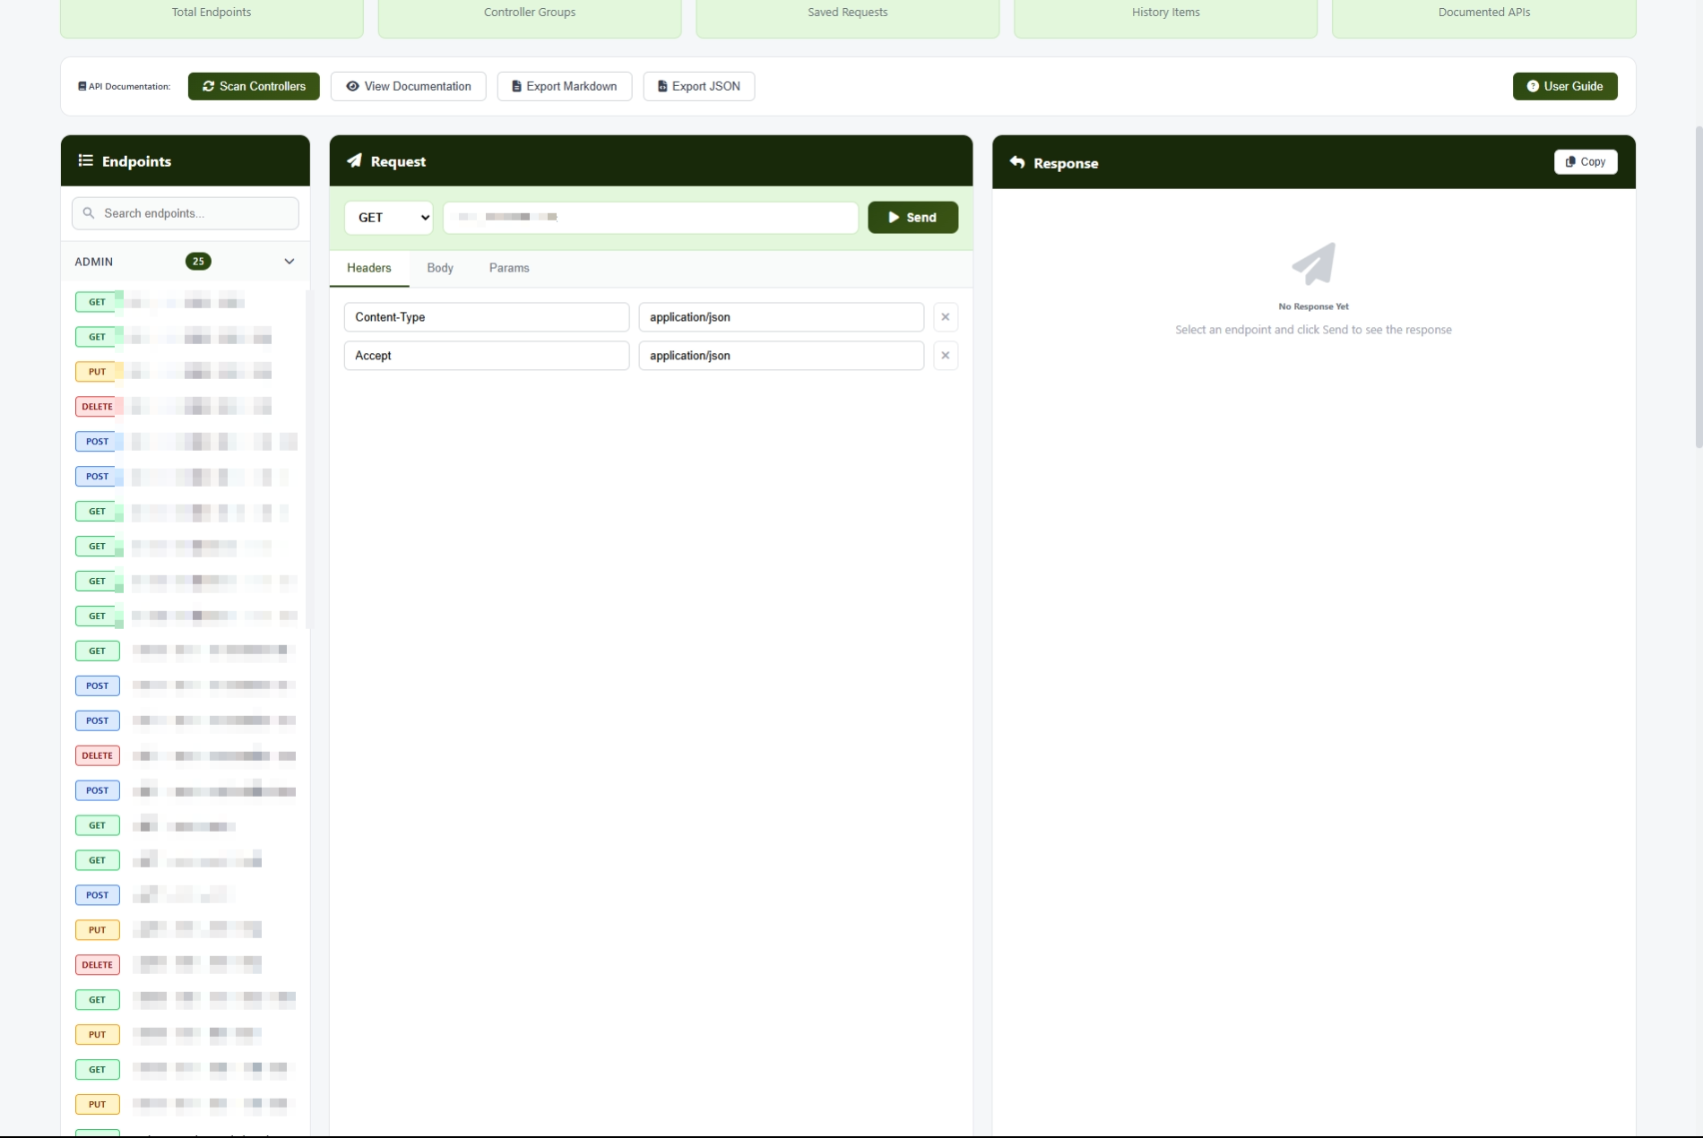Image resolution: width=1703 pixels, height=1138 pixels.
Task: Click the Search endpoints field
Action: pyautogui.click(x=186, y=213)
